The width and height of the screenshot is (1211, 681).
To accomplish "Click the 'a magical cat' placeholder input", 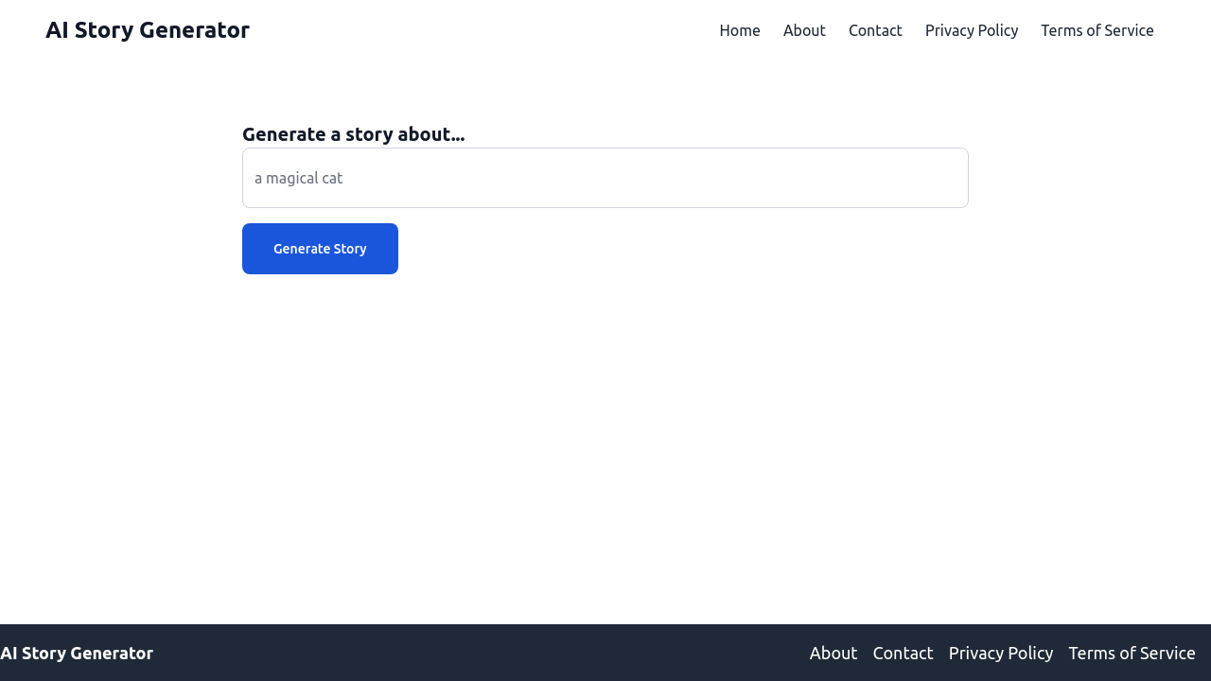I will click(x=605, y=178).
